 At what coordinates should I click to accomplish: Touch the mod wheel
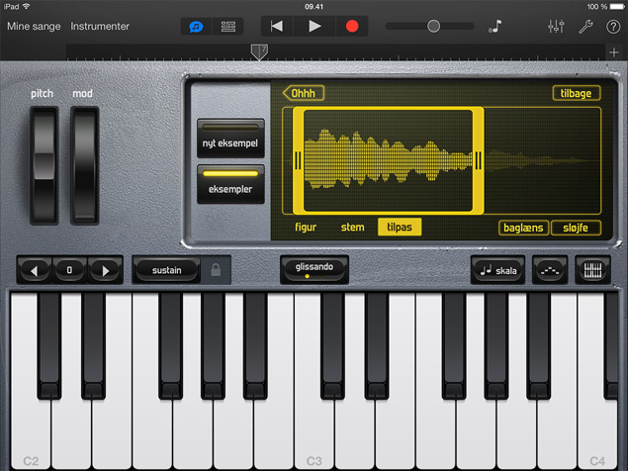pyautogui.click(x=84, y=165)
